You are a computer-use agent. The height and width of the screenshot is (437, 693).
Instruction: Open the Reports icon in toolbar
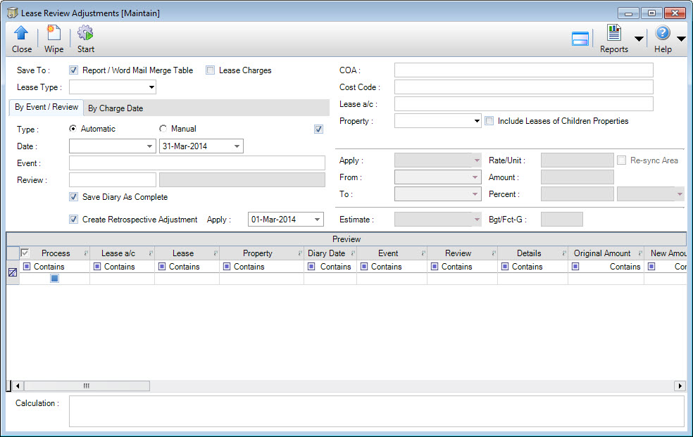coord(614,34)
